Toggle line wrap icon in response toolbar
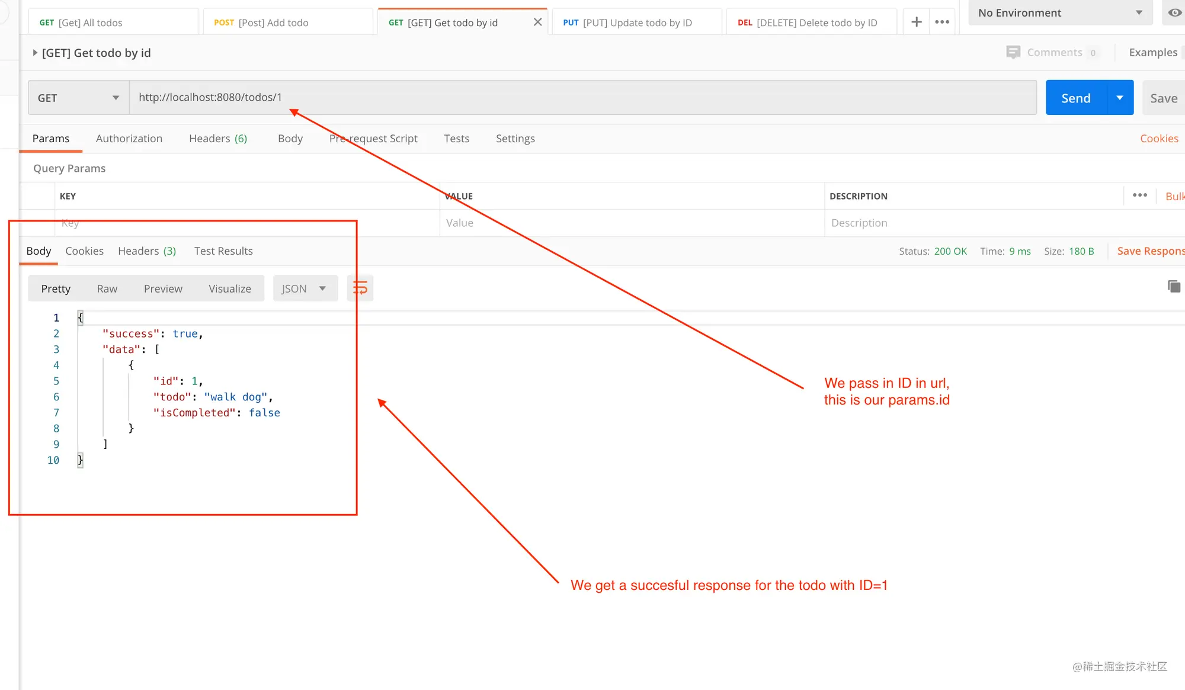Screen dimensions: 1185x690 [360, 288]
